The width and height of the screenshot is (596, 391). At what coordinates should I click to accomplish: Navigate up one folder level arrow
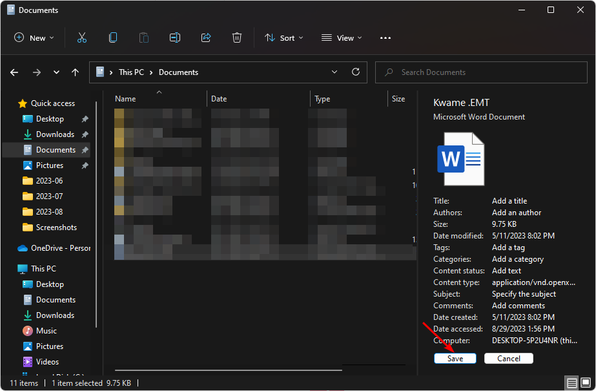coord(76,72)
